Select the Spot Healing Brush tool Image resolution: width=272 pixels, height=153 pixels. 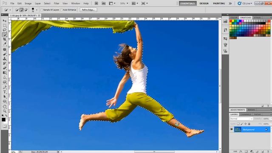[5, 49]
